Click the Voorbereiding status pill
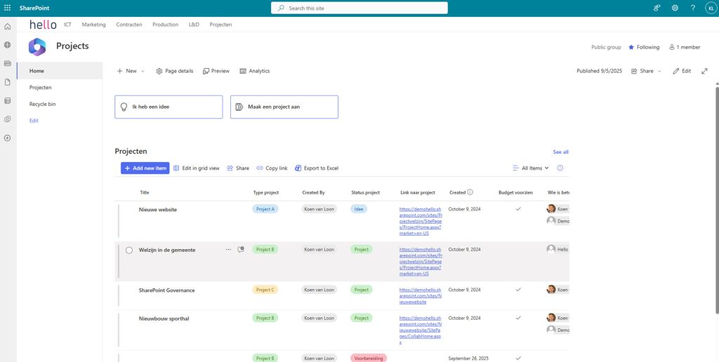Viewport: 719px width, 362px height. point(368,358)
